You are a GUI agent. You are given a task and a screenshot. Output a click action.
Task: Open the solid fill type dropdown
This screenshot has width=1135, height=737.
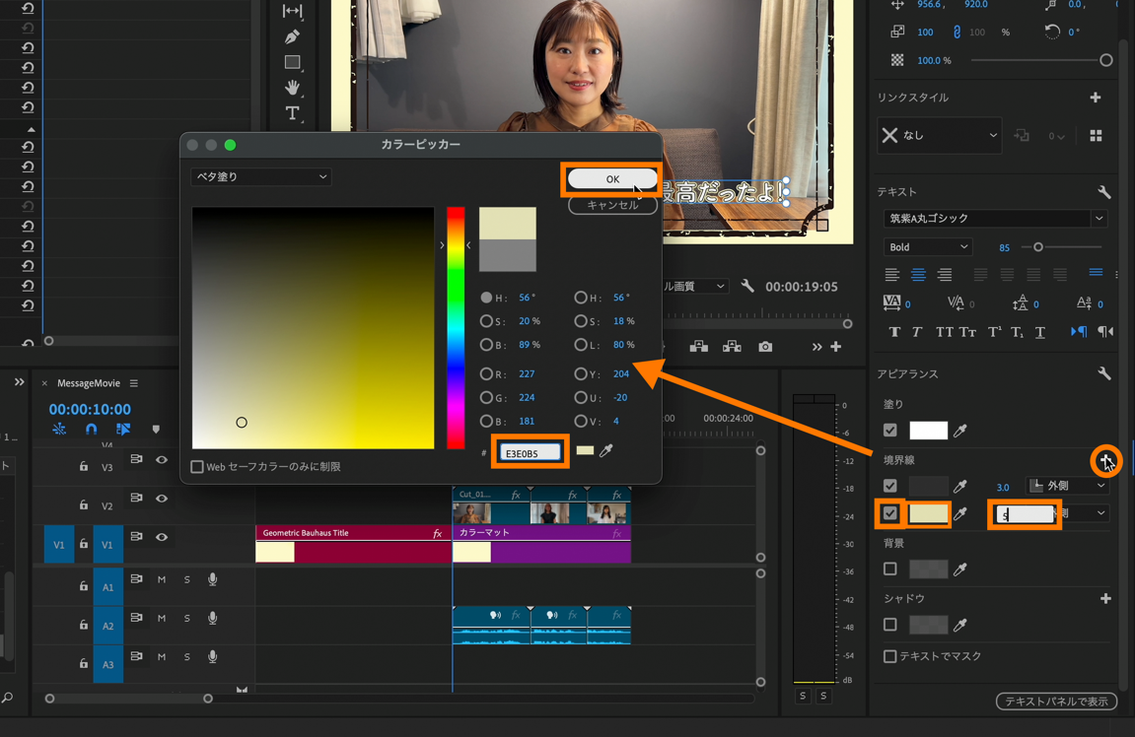(260, 176)
